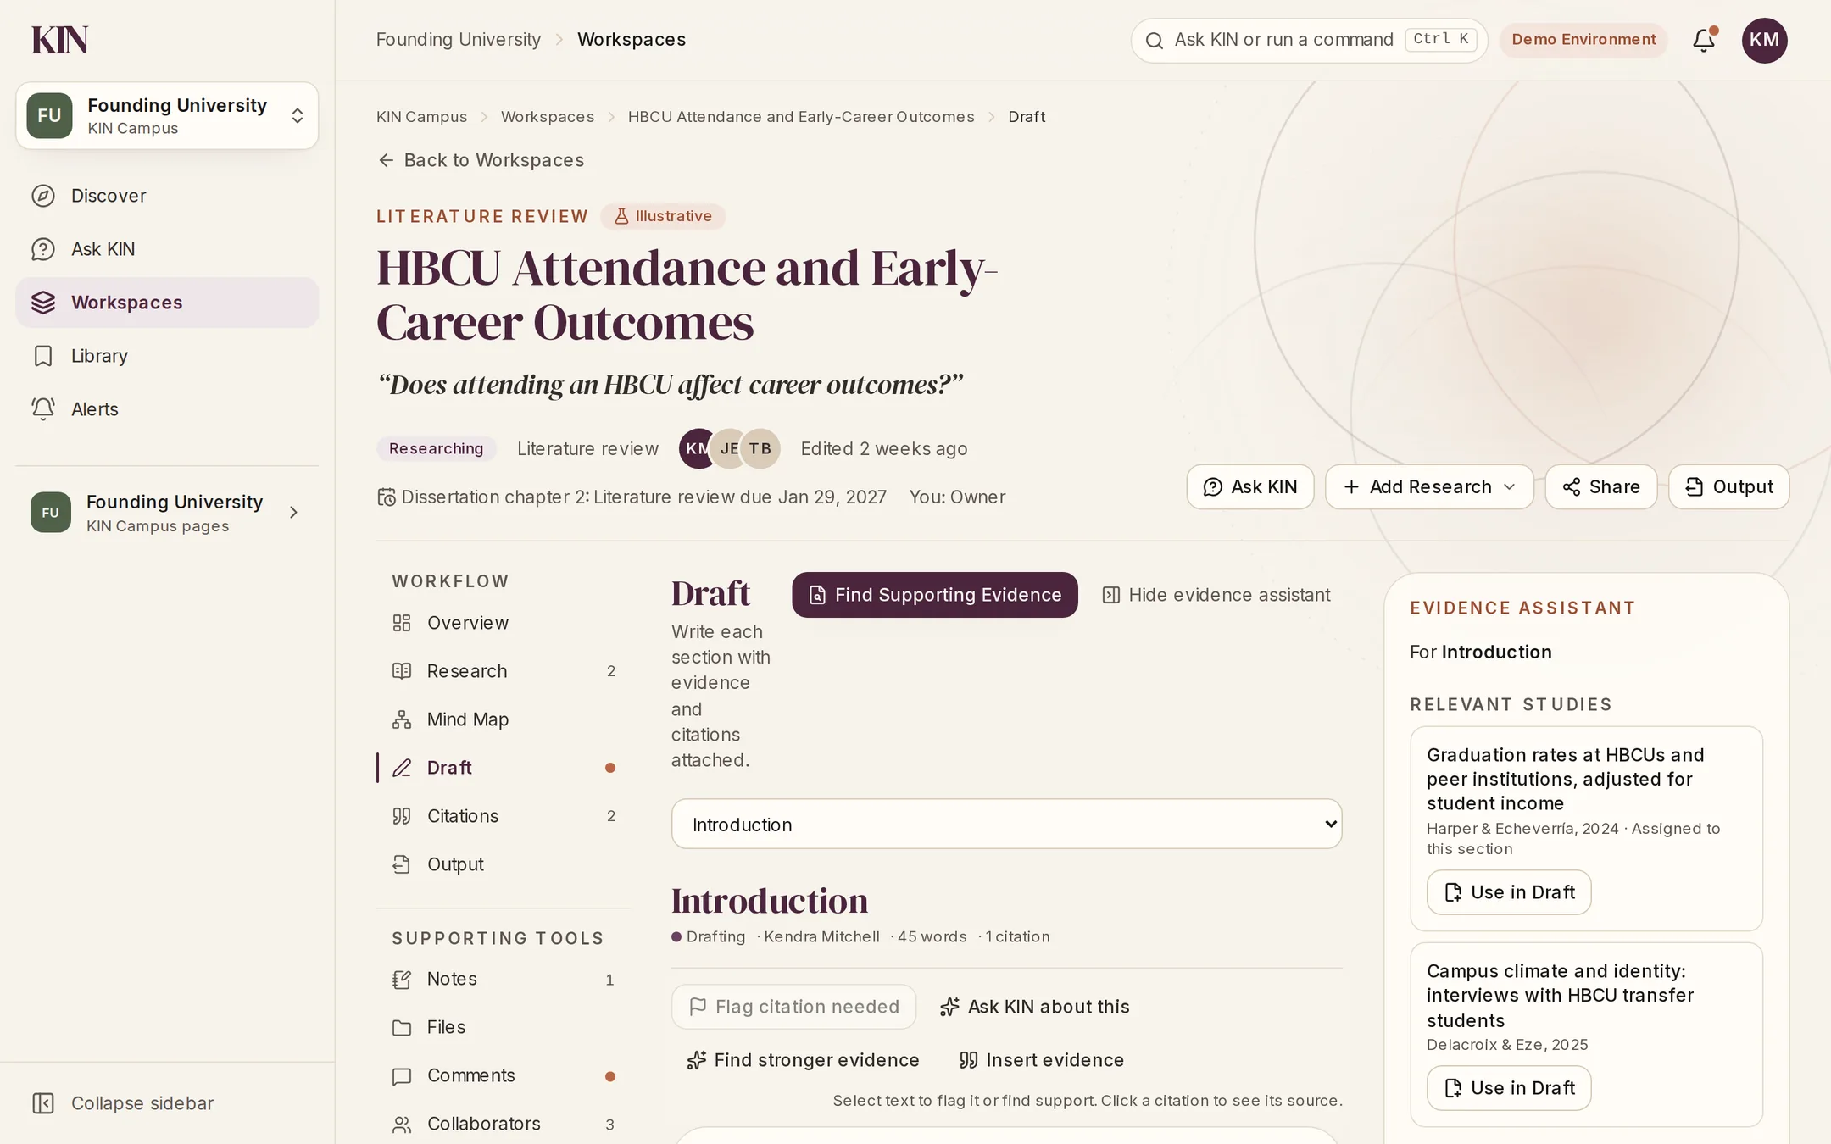Click the Research book icon in workflow
1831x1144 pixels.
[x=402, y=671]
